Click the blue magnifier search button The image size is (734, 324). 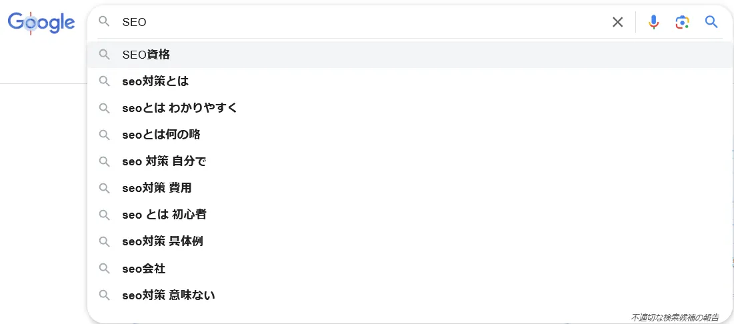711,22
